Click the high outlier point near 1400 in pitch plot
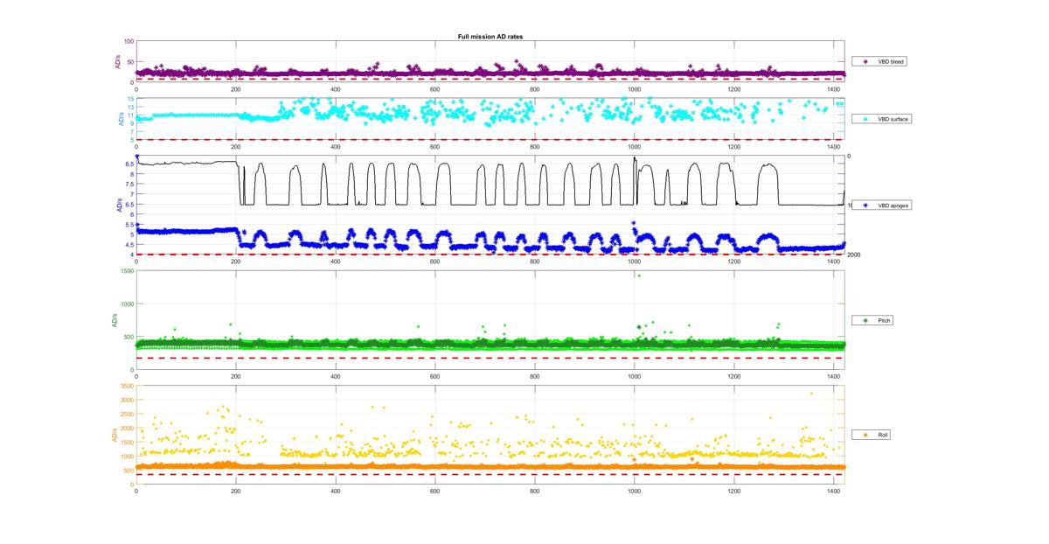Image resolution: width=1049 pixels, height=544 pixels. pyautogui.click(x=638, y=275)
